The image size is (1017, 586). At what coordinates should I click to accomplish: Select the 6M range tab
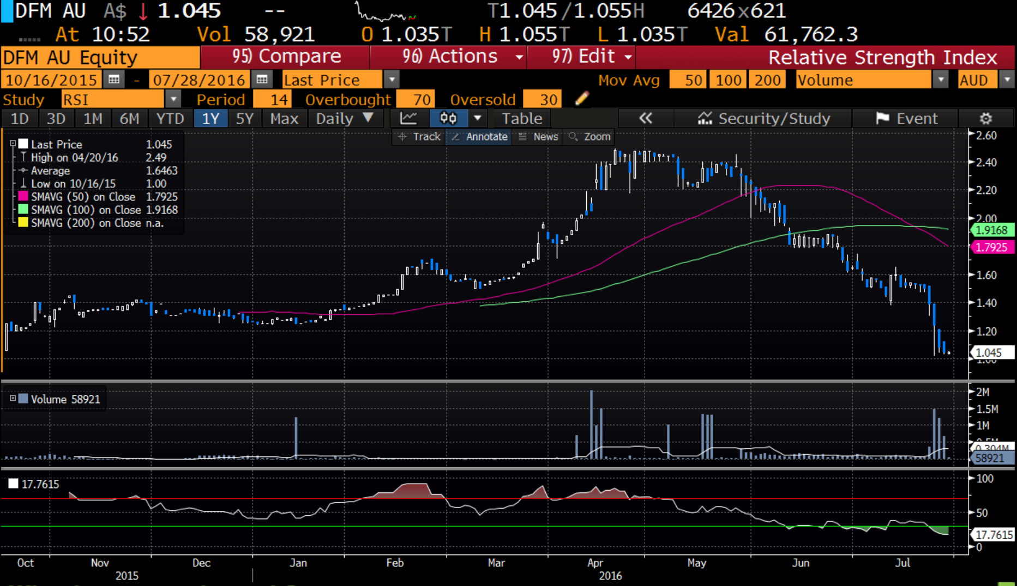[x=129, y=118]
